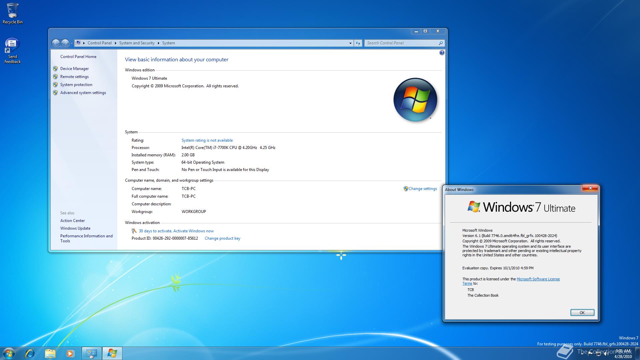Click the keys icon beside activation link
Screen dimensions: 640x360
pyautogui.click(x=134, y=231)
